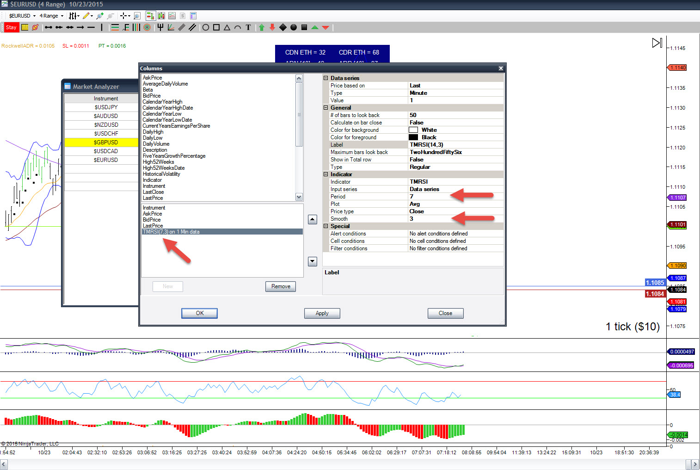The height and width of the screenshot is (470, 700).
Task: Select HistoricalVolatility in available columns list
Action: click(161, 174)
